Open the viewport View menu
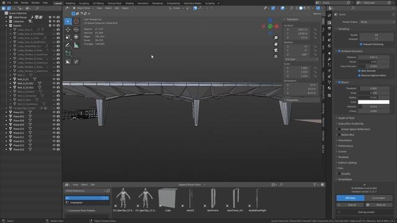The width and height of the screenshot is (397, 223). [99, 8]
